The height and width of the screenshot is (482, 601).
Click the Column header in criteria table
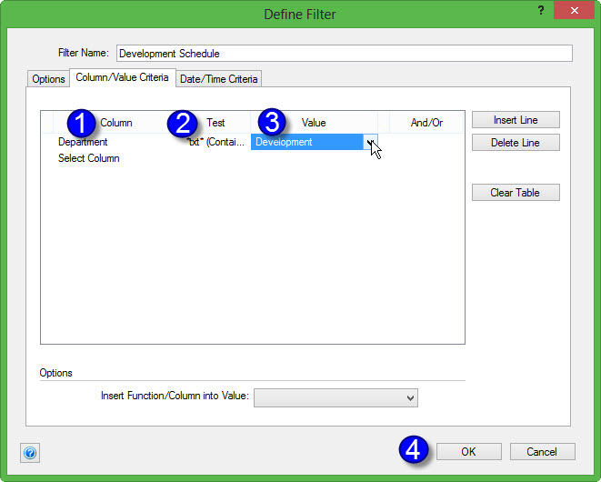[x=115, y=123]
